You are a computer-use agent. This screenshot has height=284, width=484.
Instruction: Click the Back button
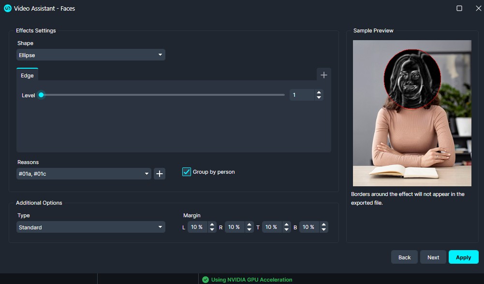404,257
